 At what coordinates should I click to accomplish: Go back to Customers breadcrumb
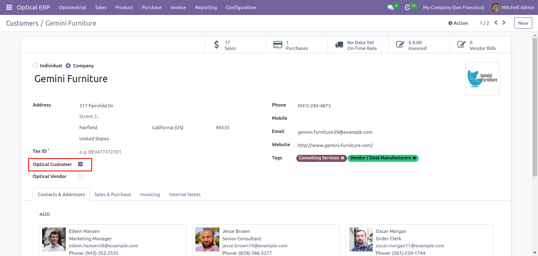(x=22, y=23)
